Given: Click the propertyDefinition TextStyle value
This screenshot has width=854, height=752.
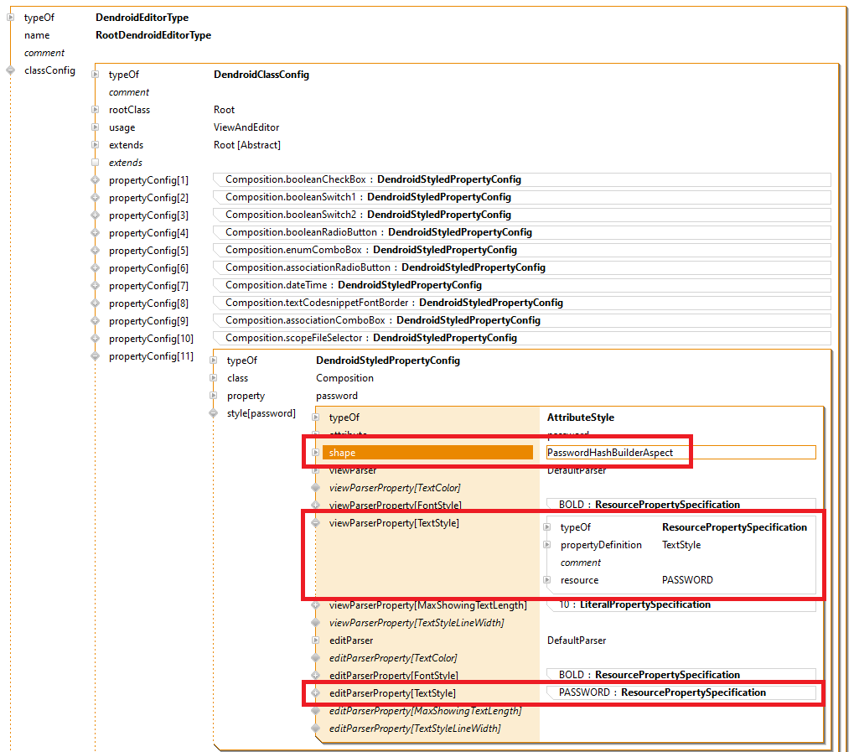Looking at the screenshot, I should click(681, 545).
